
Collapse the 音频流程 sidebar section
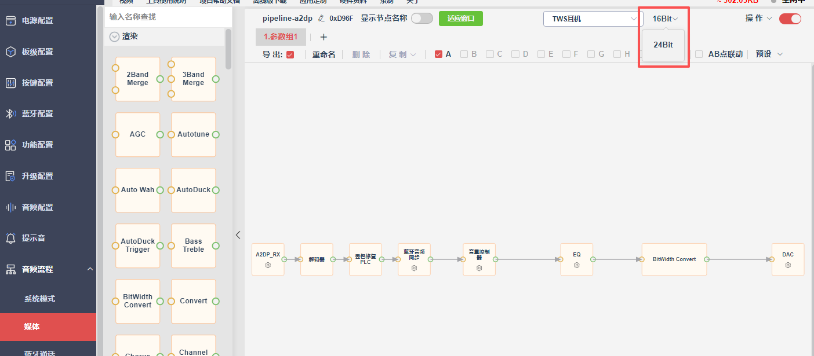(x=90, y=269)
